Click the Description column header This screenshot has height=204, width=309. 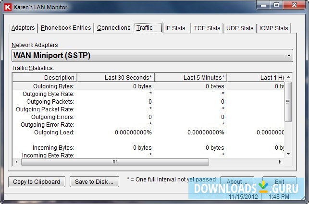coord(45,78)
